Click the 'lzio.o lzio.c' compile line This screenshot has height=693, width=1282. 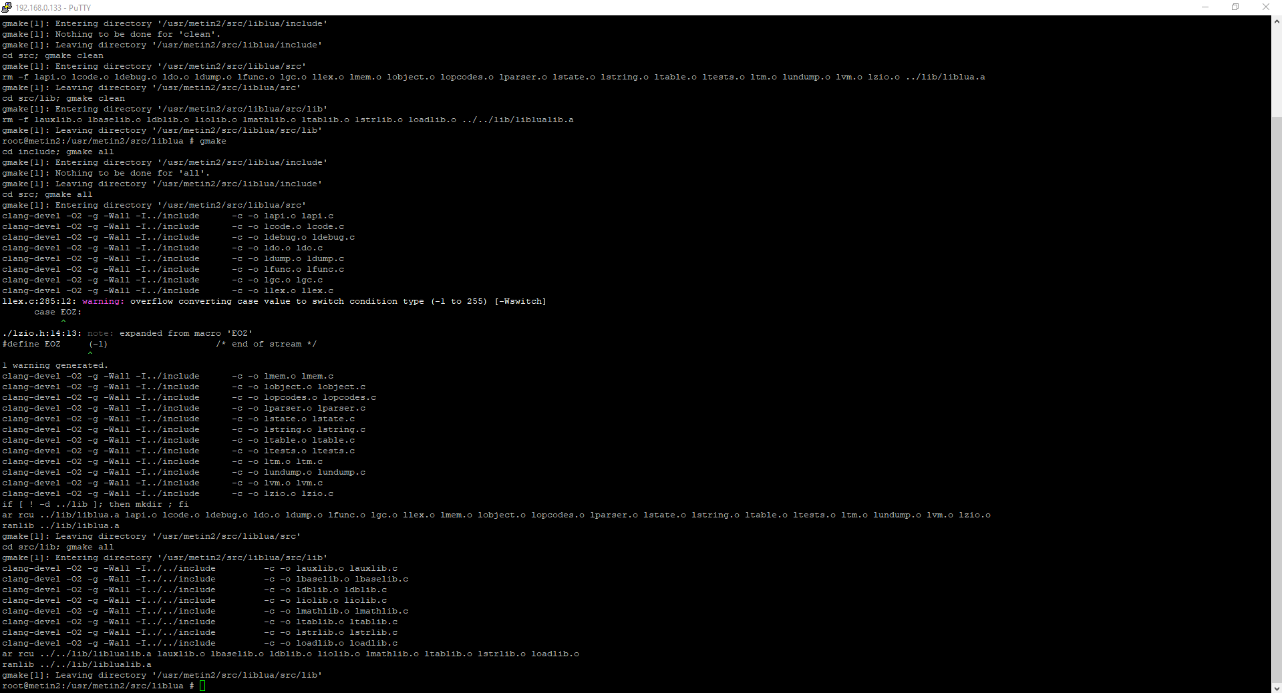click(x=168, y=493)
